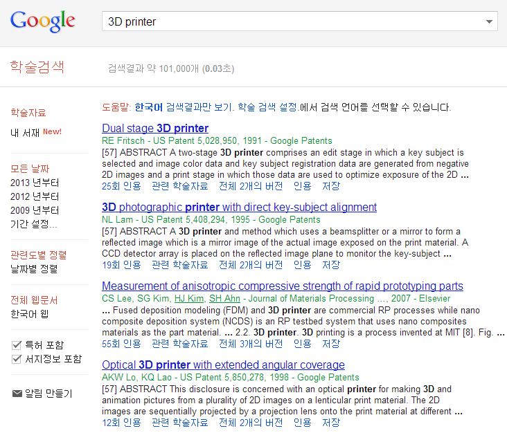Screen dimensions: 507x433
Task: Click 25회 인용 citation count
Action: (x=122, y=186)
